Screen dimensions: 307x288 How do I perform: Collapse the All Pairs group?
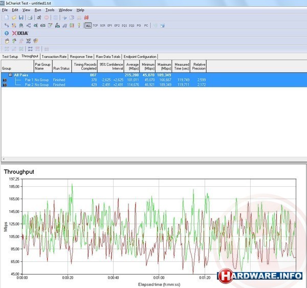coord(10,75)
